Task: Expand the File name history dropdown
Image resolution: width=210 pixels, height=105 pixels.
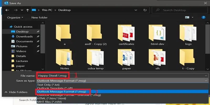Action: 206,76
